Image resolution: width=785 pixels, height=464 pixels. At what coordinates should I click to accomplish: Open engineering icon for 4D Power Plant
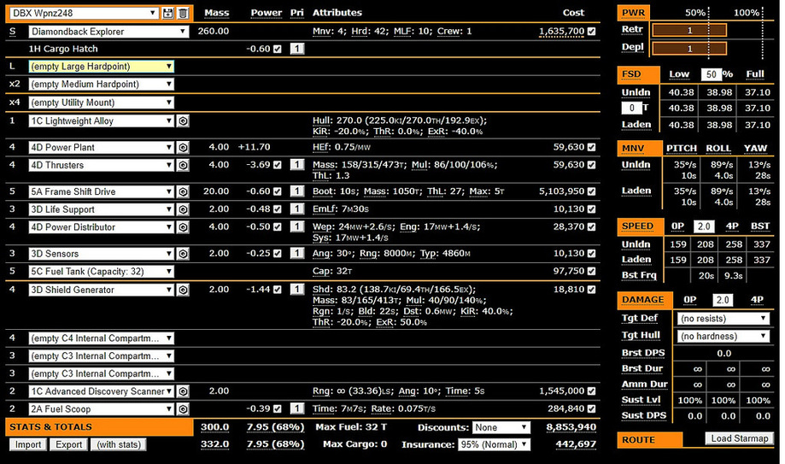click(183, 148)
